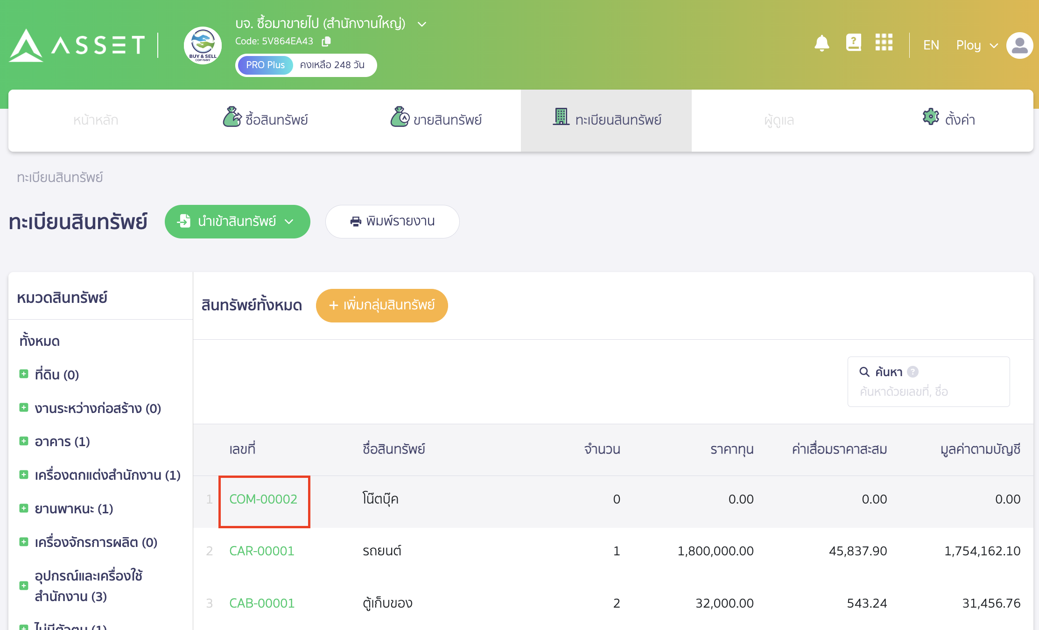
Task: Copy the company code with copy icon
Action: (326, 42)
